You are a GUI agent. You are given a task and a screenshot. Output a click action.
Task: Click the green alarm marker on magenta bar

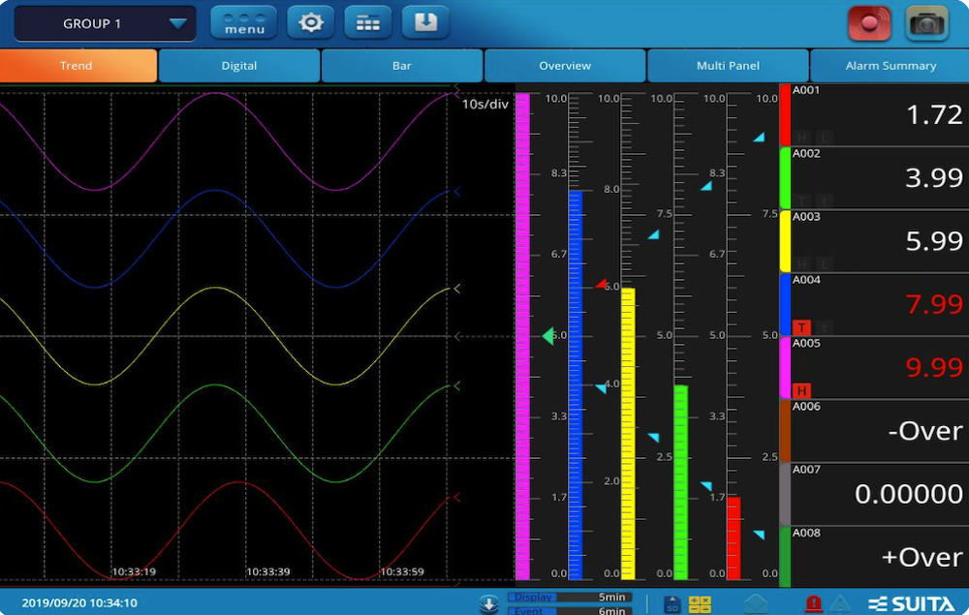coord(547,336)
